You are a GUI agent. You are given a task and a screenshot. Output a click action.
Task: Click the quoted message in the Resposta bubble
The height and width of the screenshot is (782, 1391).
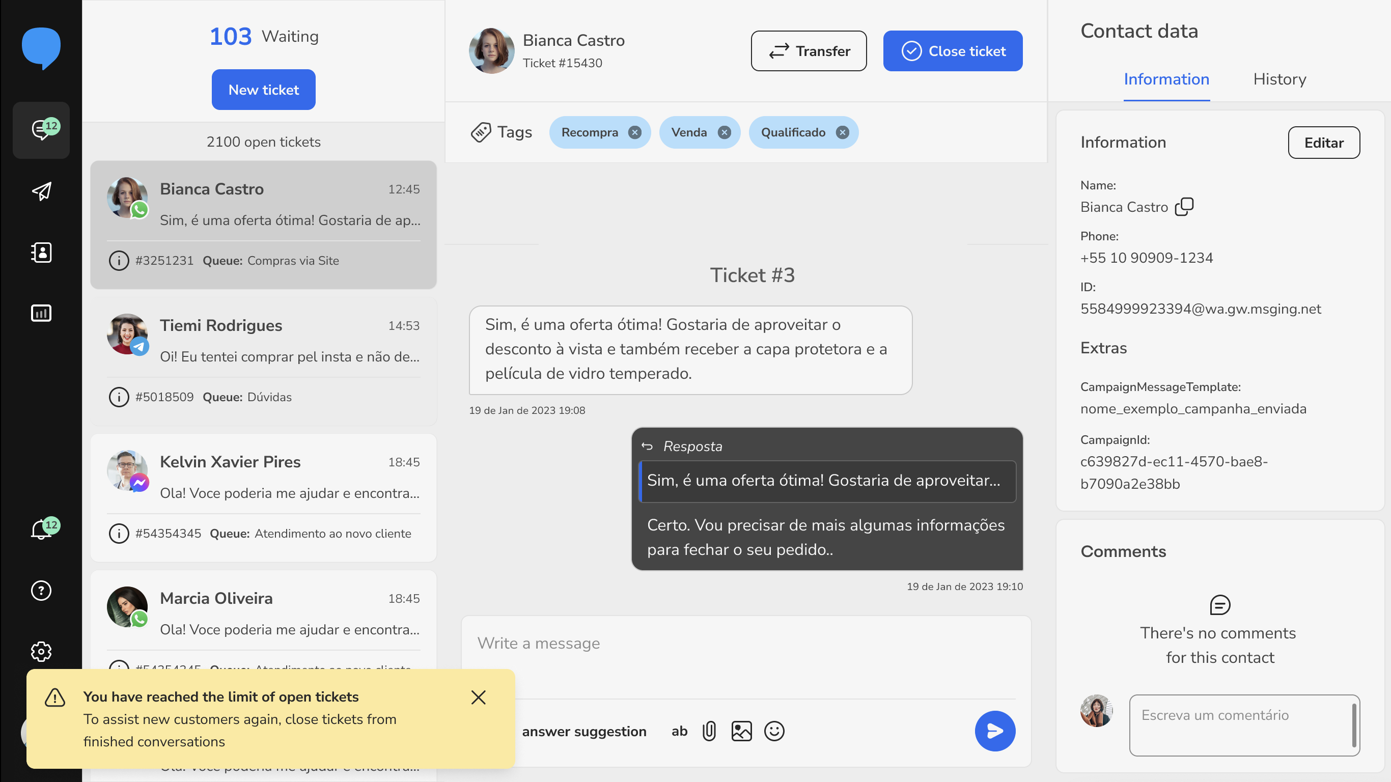(827, 481)
